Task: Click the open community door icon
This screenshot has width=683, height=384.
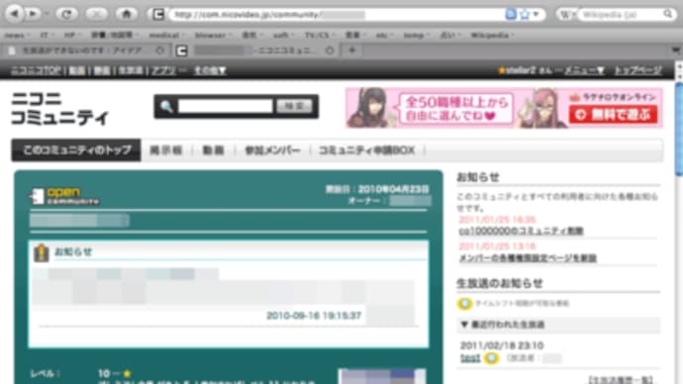Action: (x=37, y=196)
